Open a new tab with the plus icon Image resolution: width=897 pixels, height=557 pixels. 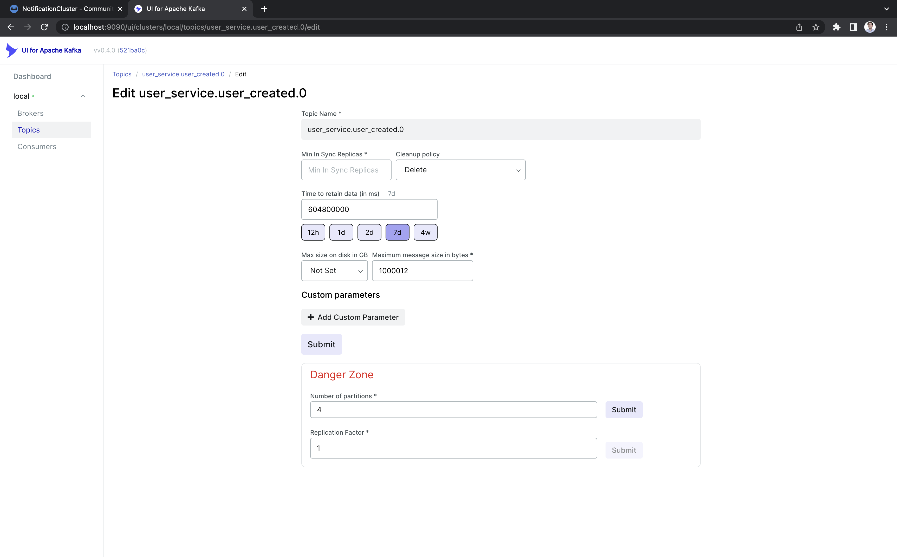tap(264, 9)
